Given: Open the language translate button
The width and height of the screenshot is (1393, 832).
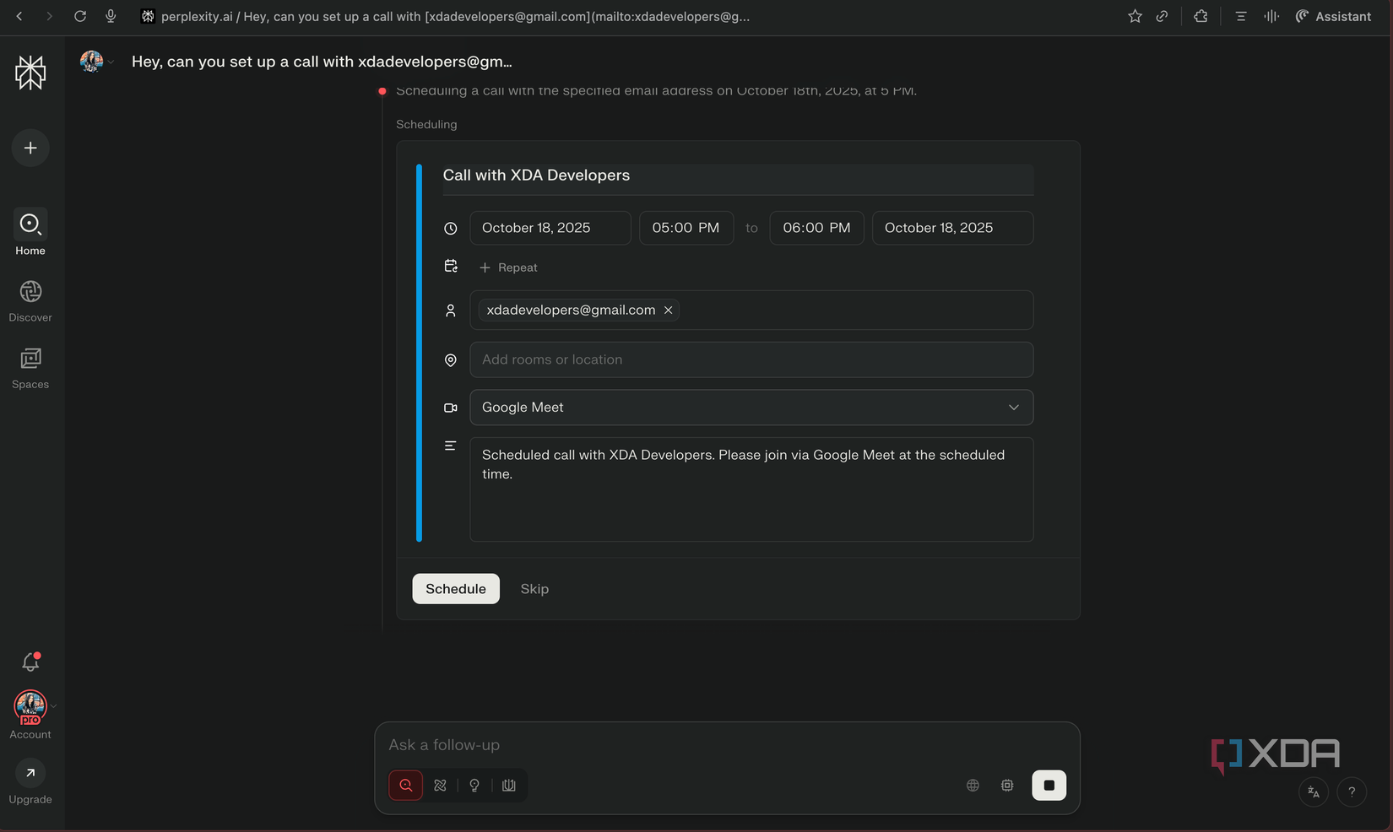Looking at the screenshot, I should (x=1314, y=791).
